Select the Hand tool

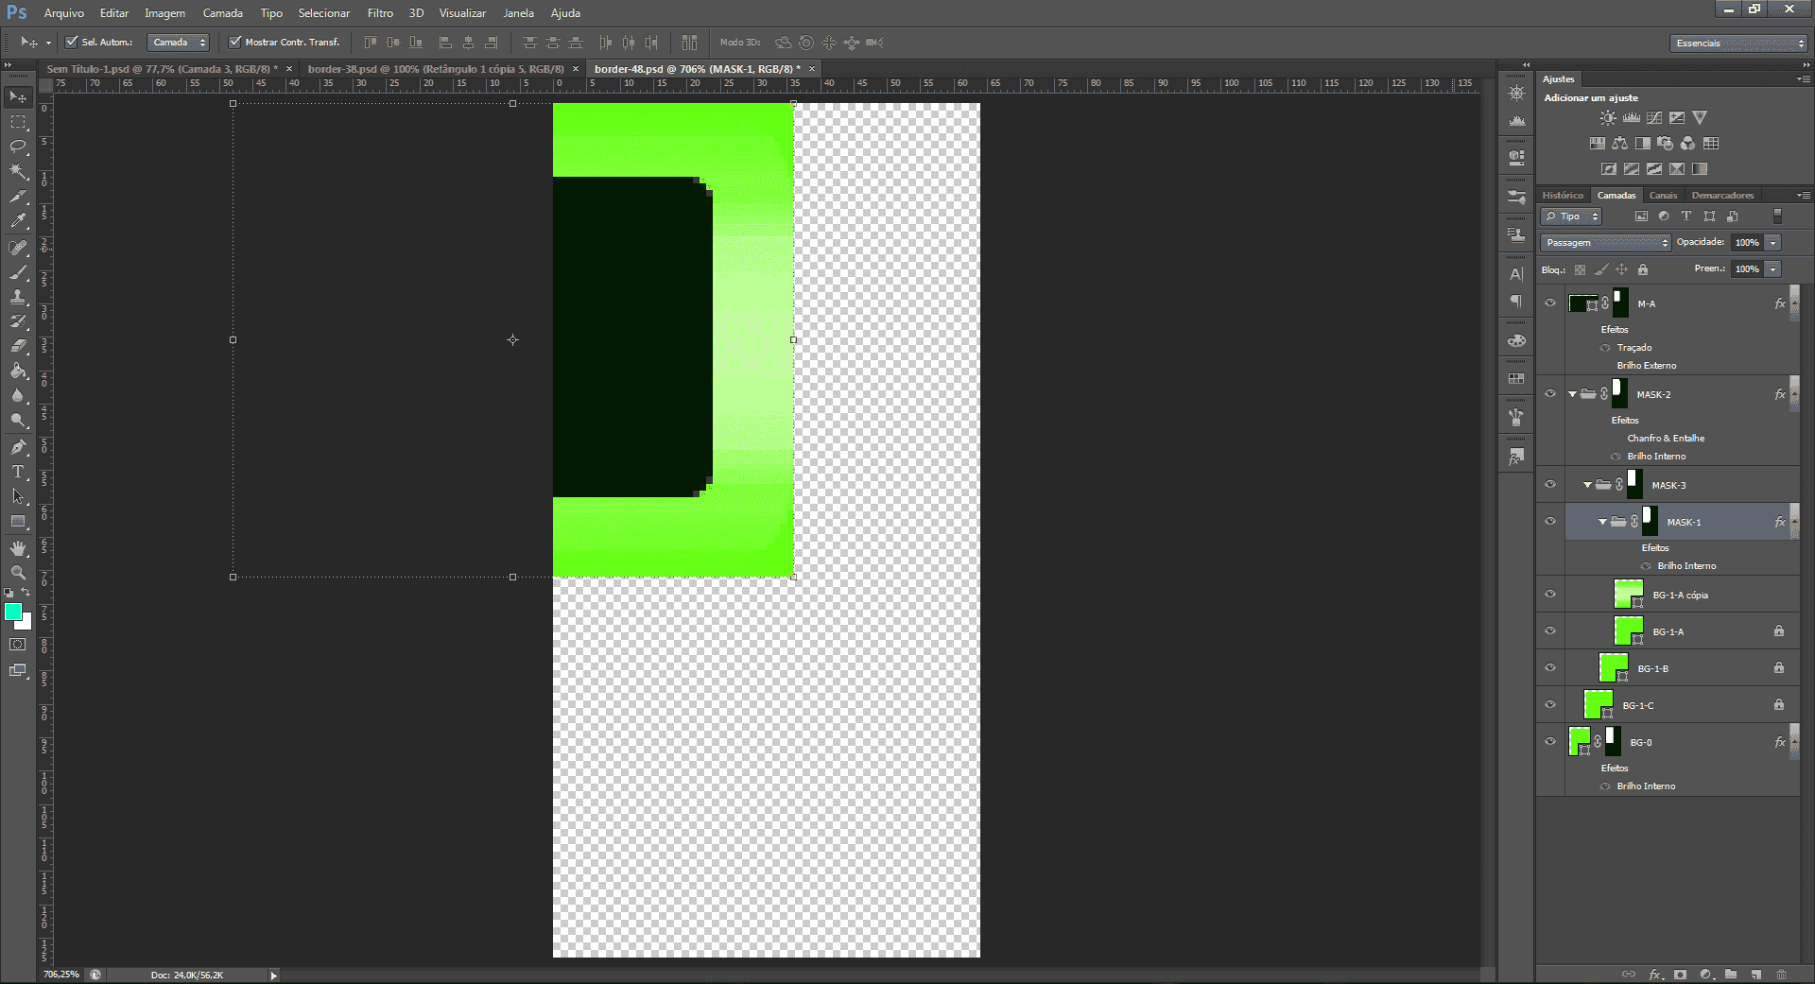pos(18,548)
